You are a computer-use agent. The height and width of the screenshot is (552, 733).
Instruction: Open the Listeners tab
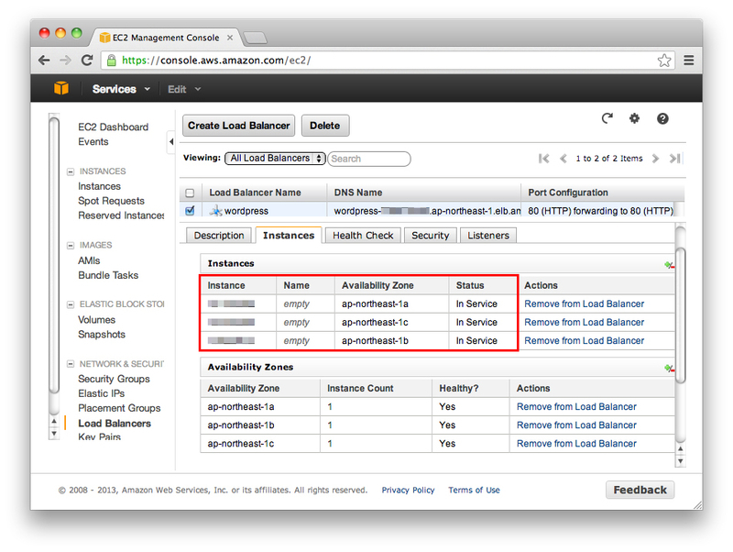(x=488, y=236)
